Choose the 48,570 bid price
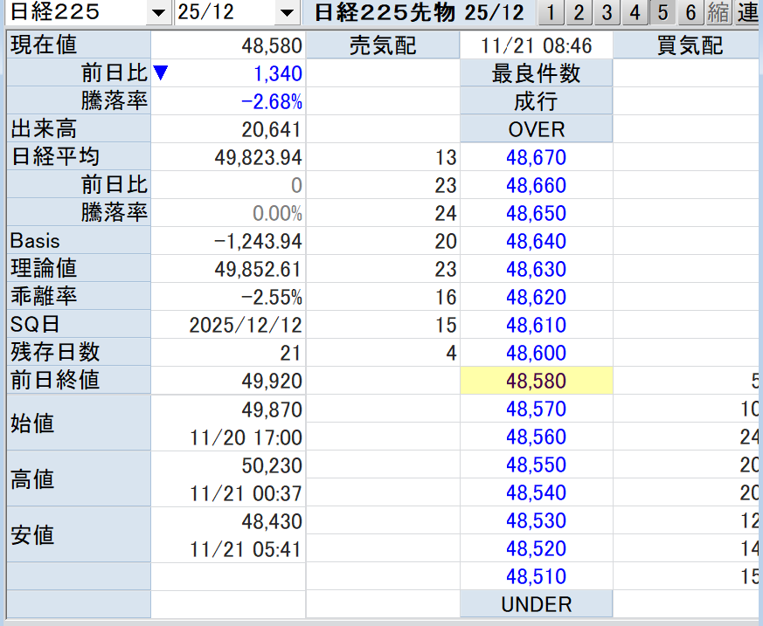 pyautogui.click(x=536, y=409)
